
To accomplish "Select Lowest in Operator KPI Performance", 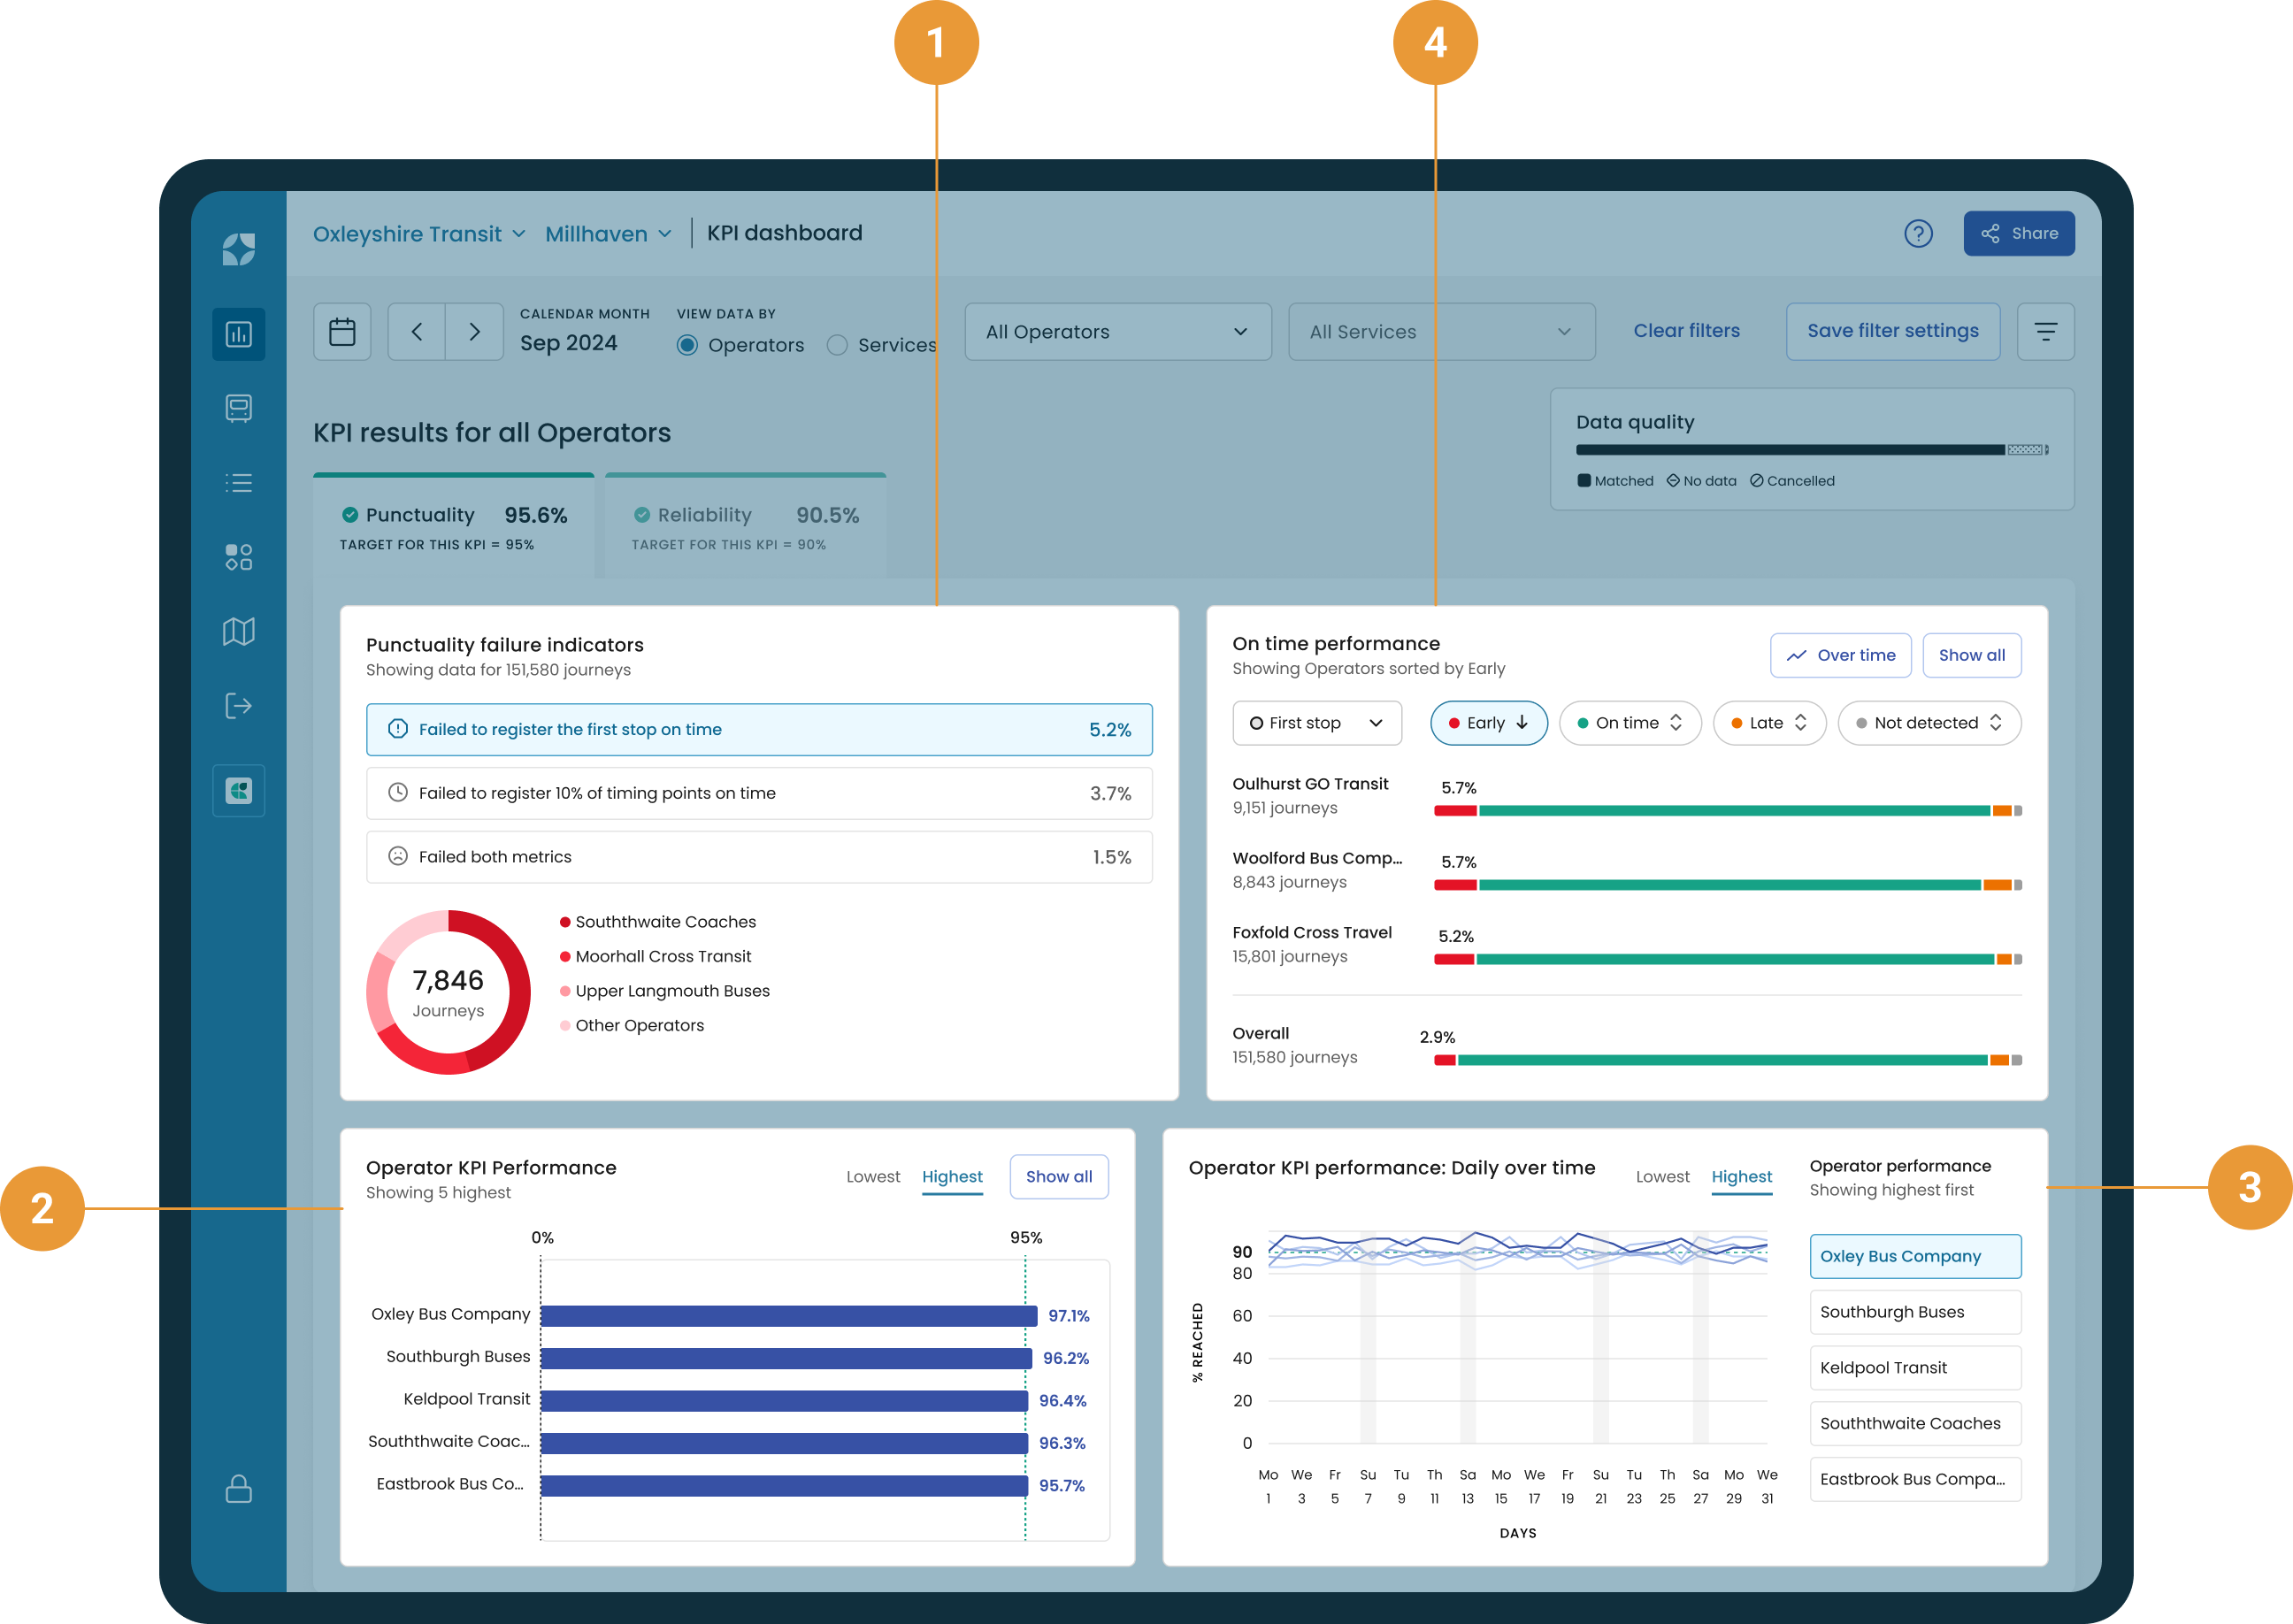I will click(872, 1177).
